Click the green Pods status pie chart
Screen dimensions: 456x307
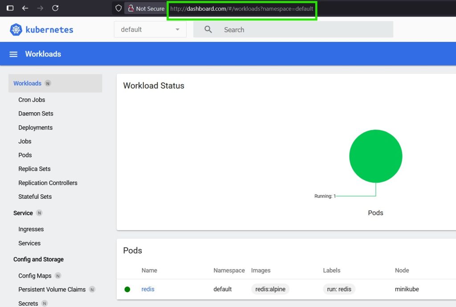pyautogui.click(x=376, y=156)
